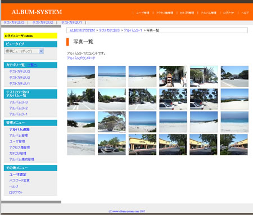Open テストカテゴリ3 in the sidebar category list

click(x=20, y=71)
